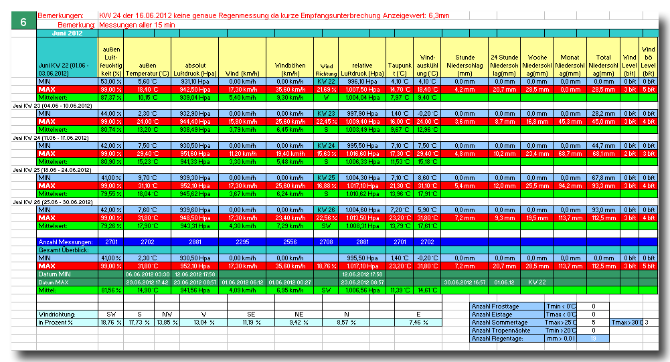Select the Anzahl Sommertage label cell
This screenshot has width=670, height=362.
click(507, 323)
